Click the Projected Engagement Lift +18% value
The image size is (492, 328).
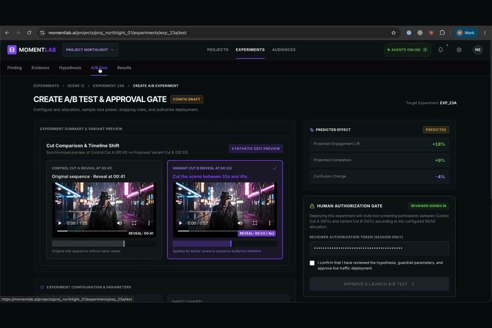pos(438,144)
